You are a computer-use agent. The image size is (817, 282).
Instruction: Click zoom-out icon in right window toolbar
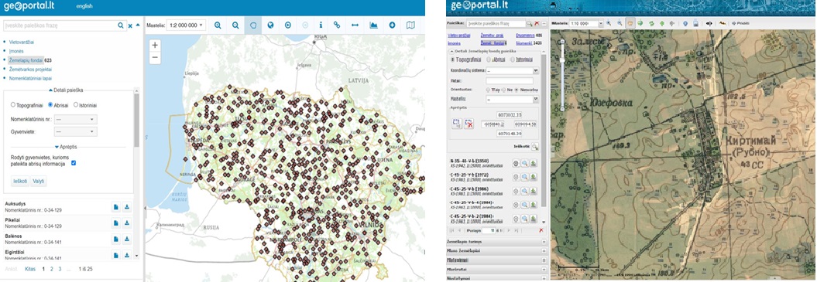click(620, 23)
